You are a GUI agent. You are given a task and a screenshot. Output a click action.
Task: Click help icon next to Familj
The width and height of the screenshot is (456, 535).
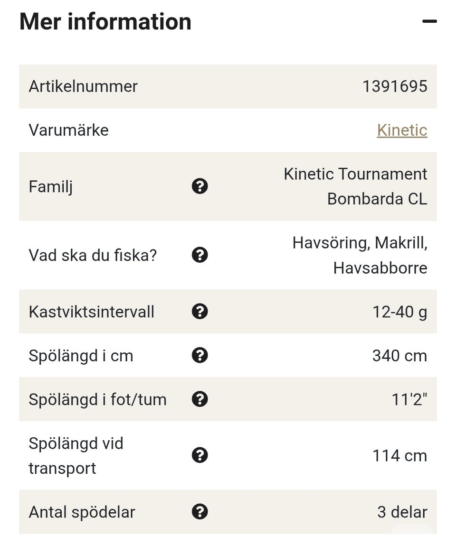pyautogui.click(x=200, y=186)
